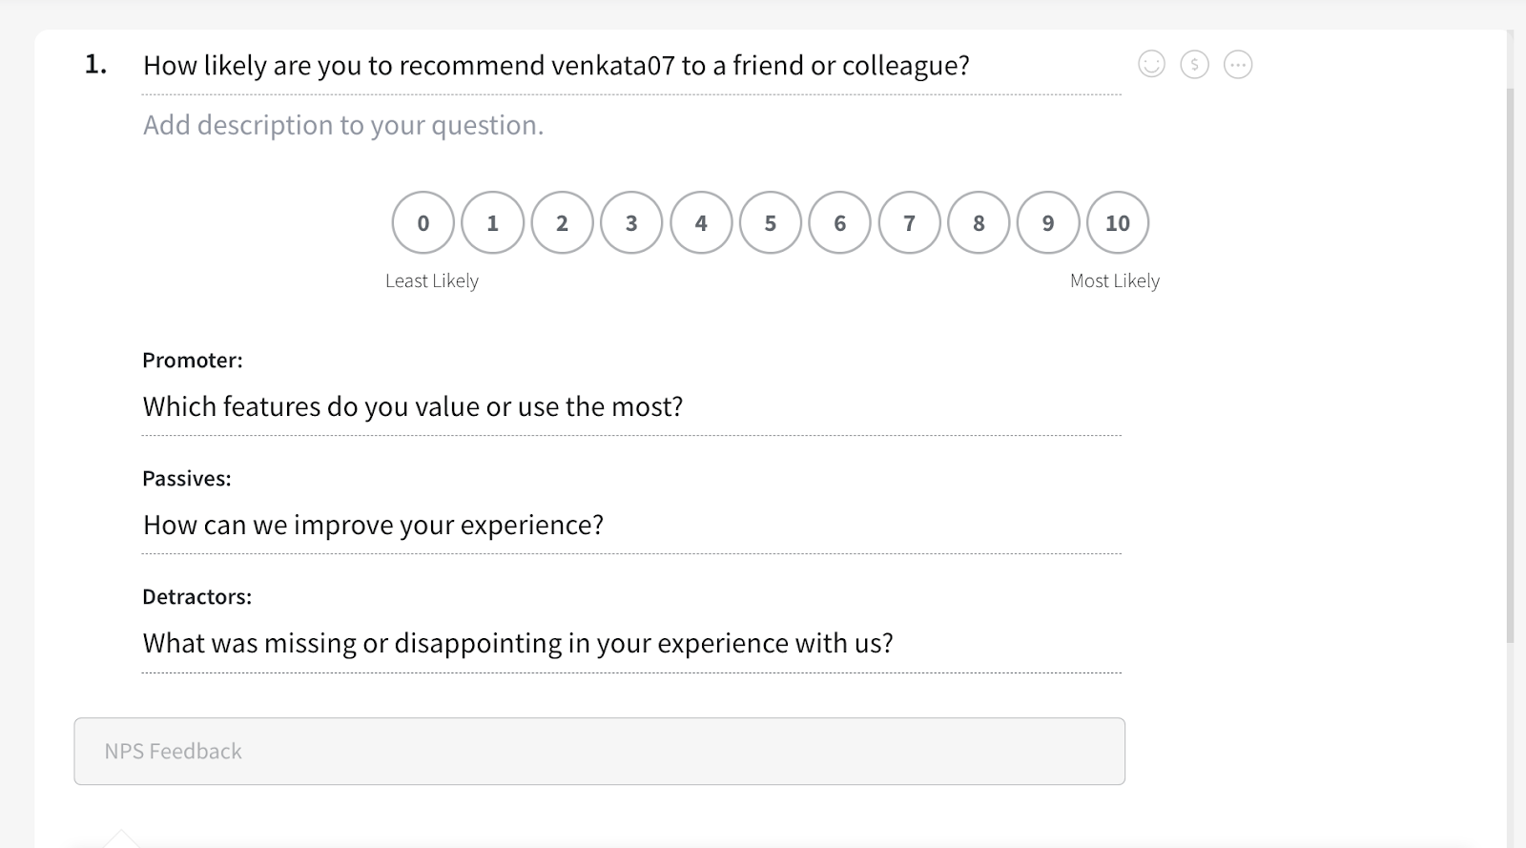Image resolution: width=1526 pixels, height=848 pixels.
Task: Choose rating 2 circle
Action: (562, 222)
